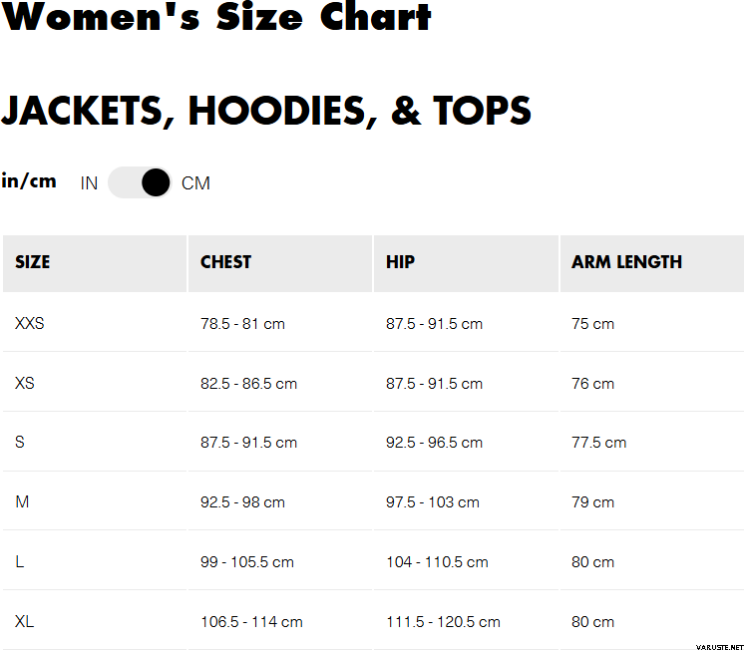The height and width of the screenshot is (650, 744).
Task: Click the M hip value 97.5 - 103 cm
Action: (433, 502)
